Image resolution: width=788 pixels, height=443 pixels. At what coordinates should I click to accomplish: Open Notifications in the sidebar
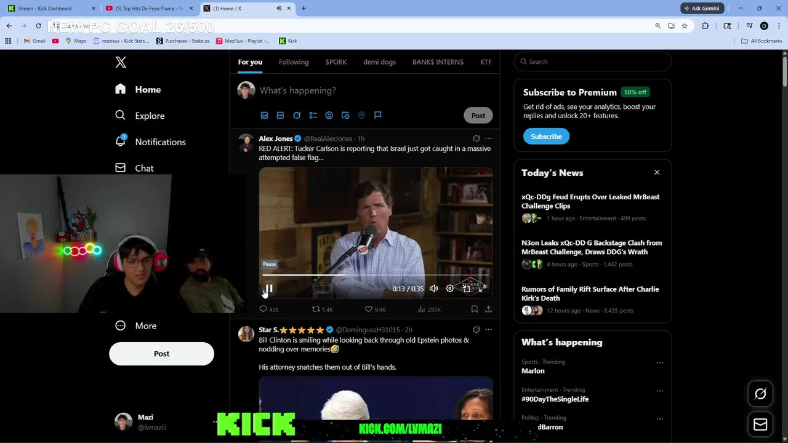[150, 142]
